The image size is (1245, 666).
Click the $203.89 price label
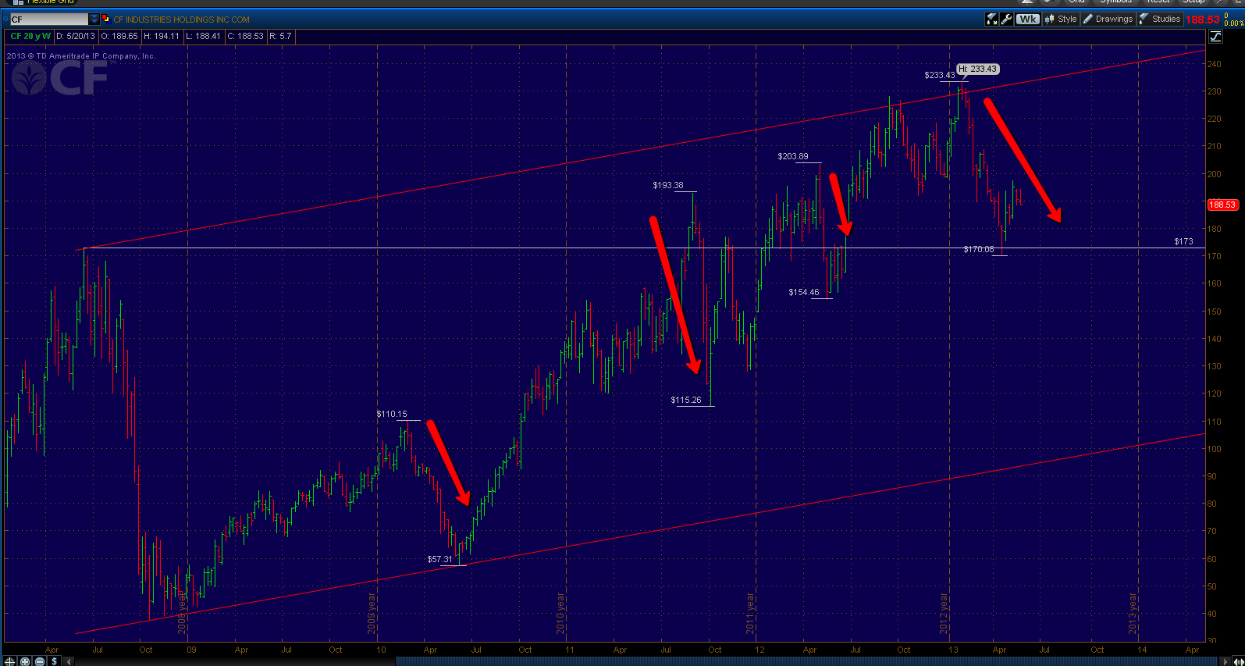pyautogui.click(x=793, y=156)
